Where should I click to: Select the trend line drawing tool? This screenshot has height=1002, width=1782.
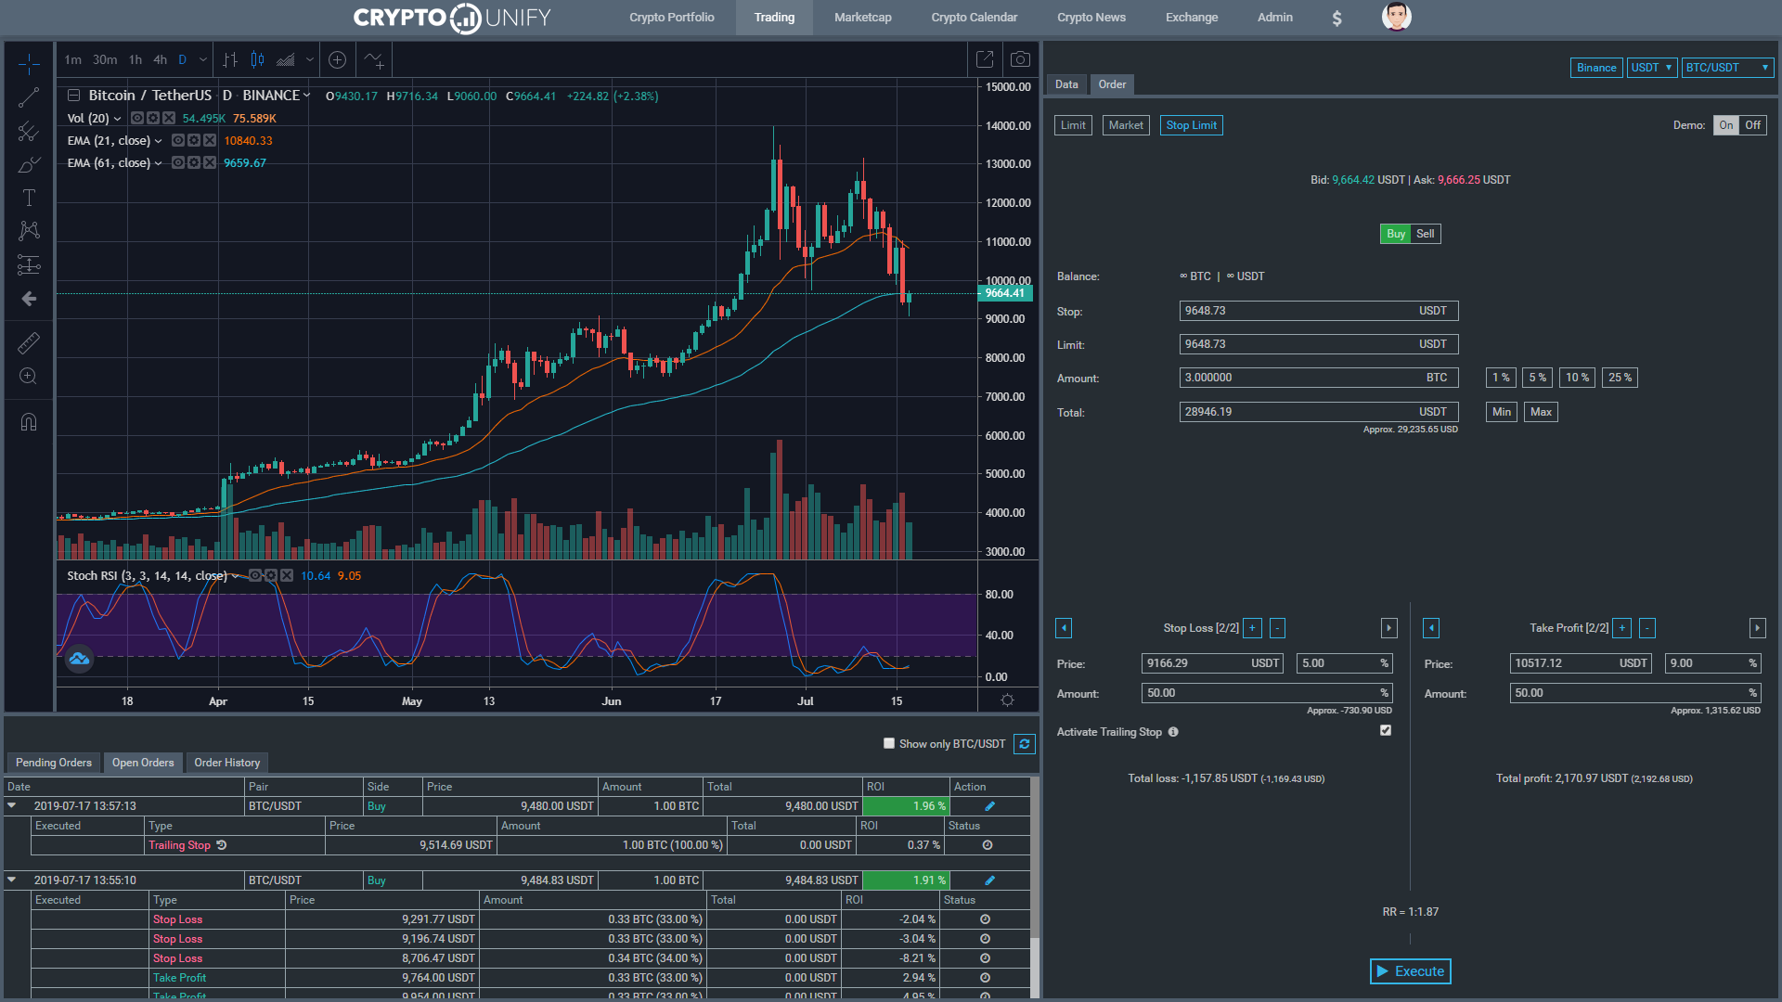pos(29,97)
